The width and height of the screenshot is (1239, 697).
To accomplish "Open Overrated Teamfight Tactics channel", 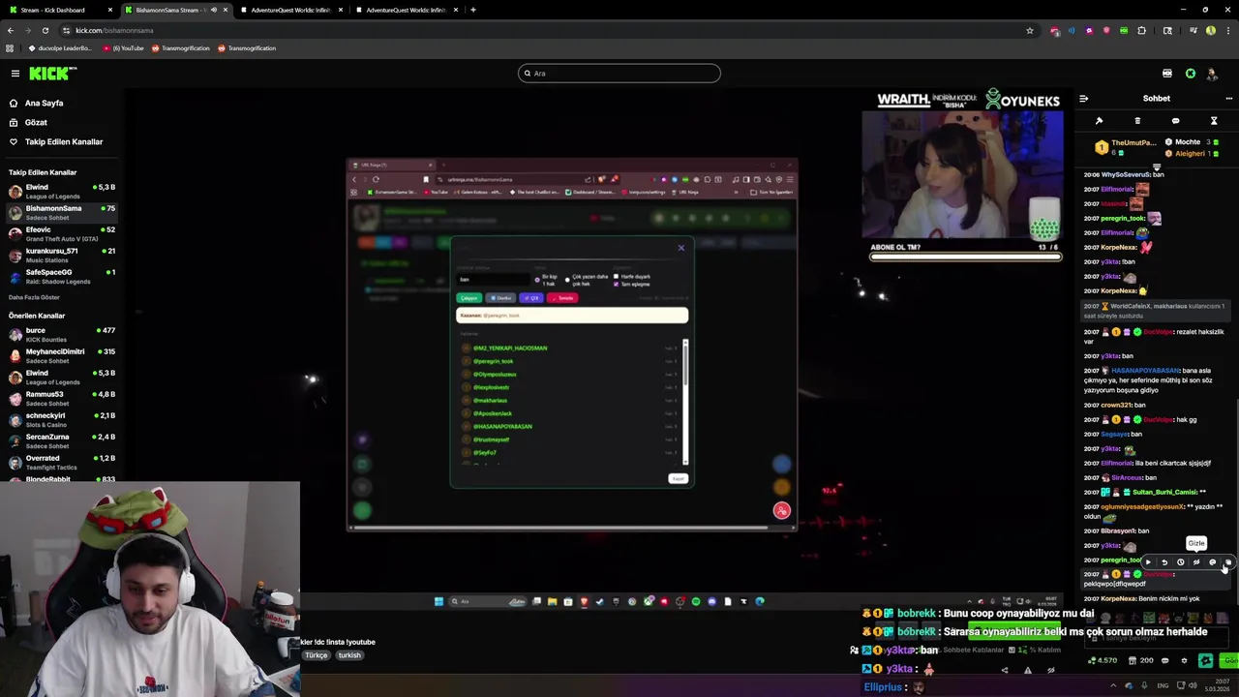I will [x=62, y=462].
